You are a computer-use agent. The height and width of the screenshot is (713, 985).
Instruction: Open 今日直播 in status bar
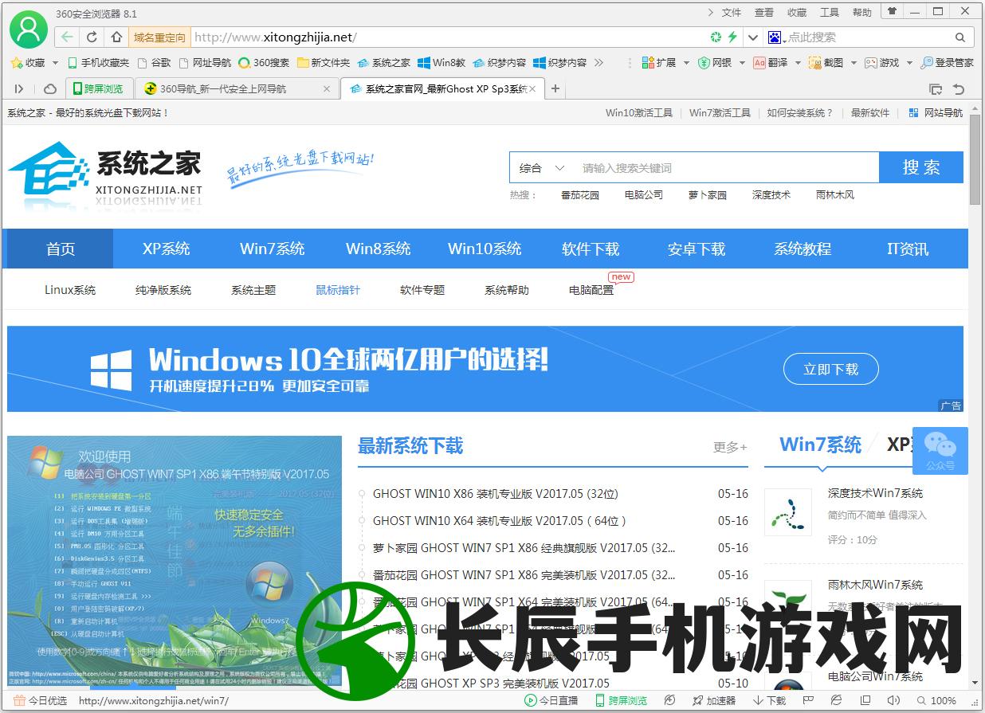[x=551, y=701]
